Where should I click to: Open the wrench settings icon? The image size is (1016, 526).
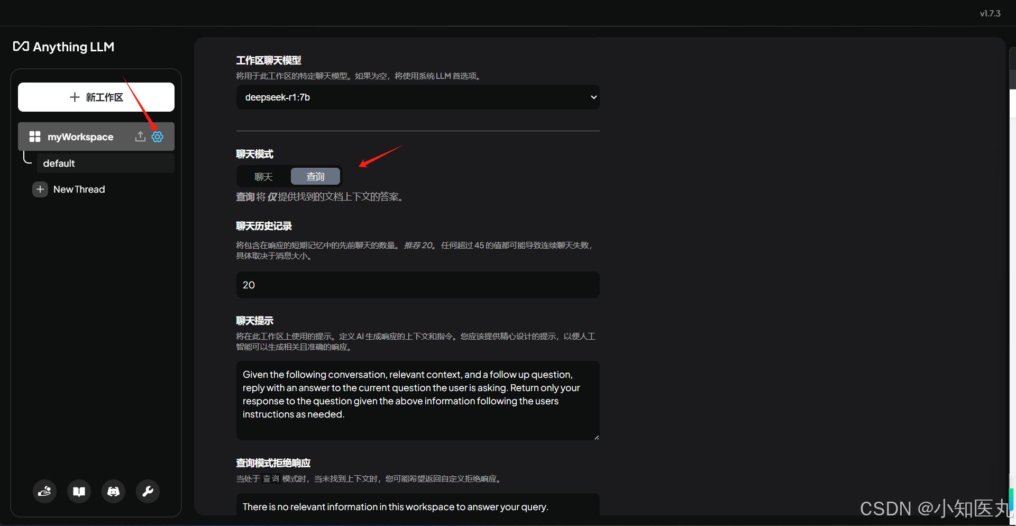tap(148, 491)
